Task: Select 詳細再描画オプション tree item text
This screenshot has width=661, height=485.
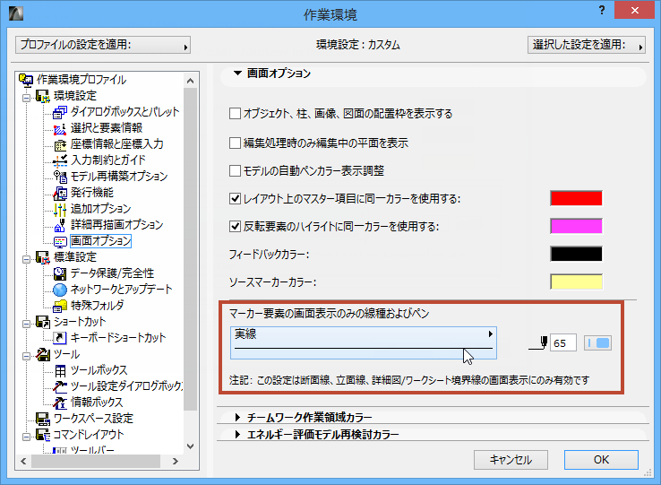Action: tap(116, 225)
